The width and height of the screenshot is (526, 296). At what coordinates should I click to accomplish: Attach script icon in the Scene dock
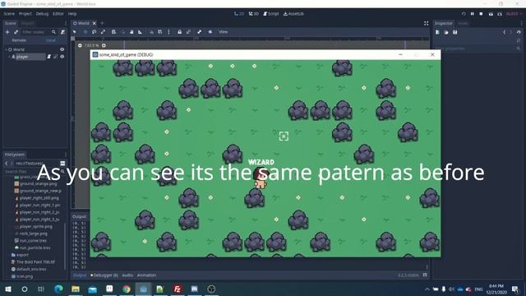click(x=62, y=32)
